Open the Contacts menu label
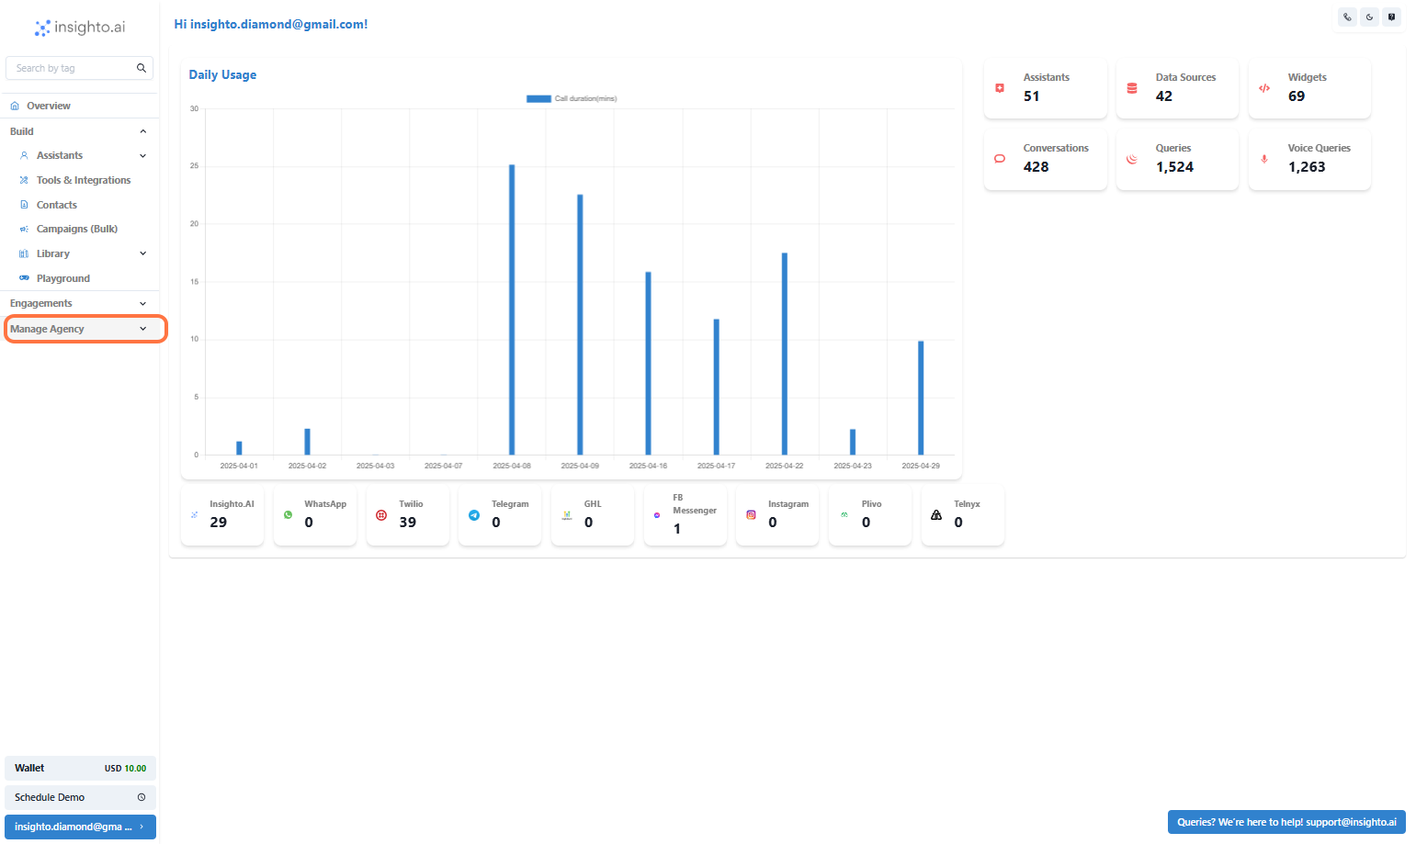The image size is (1416, 844). coord(57,206)
